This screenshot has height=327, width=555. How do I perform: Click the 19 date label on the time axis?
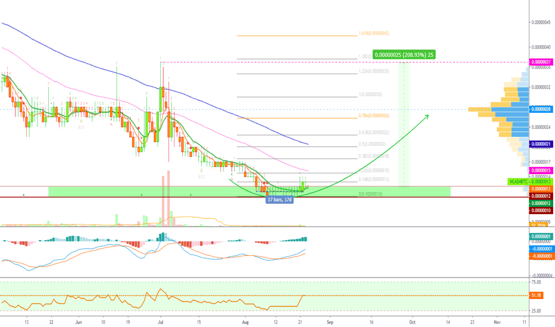[x=128, y=322]
